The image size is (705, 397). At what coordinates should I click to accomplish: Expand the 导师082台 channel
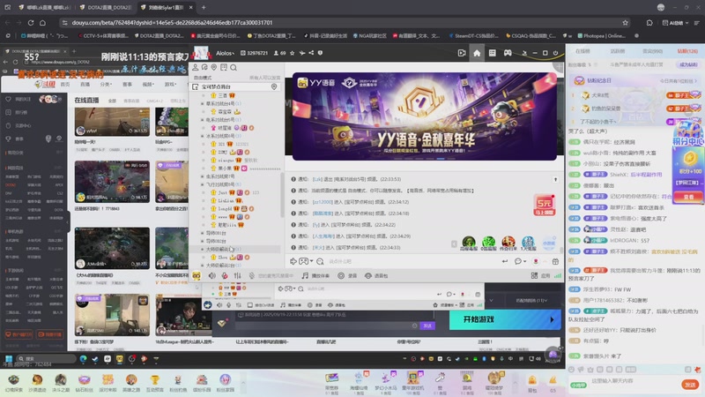pyautogui.click(x=203, y=241)
